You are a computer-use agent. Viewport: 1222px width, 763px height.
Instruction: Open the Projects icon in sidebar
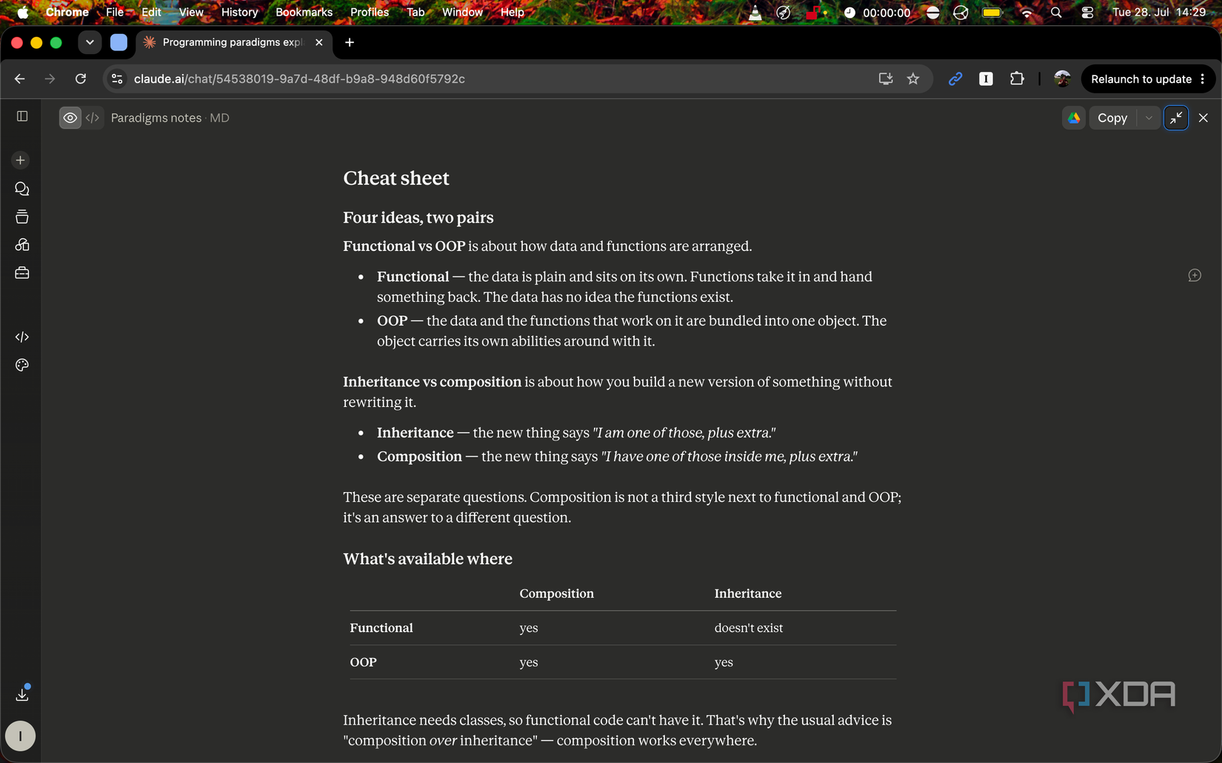21,217
